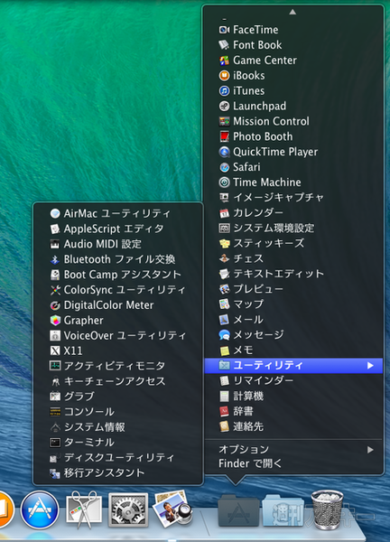Open the Trash in the Dock

tap(327, 509)
